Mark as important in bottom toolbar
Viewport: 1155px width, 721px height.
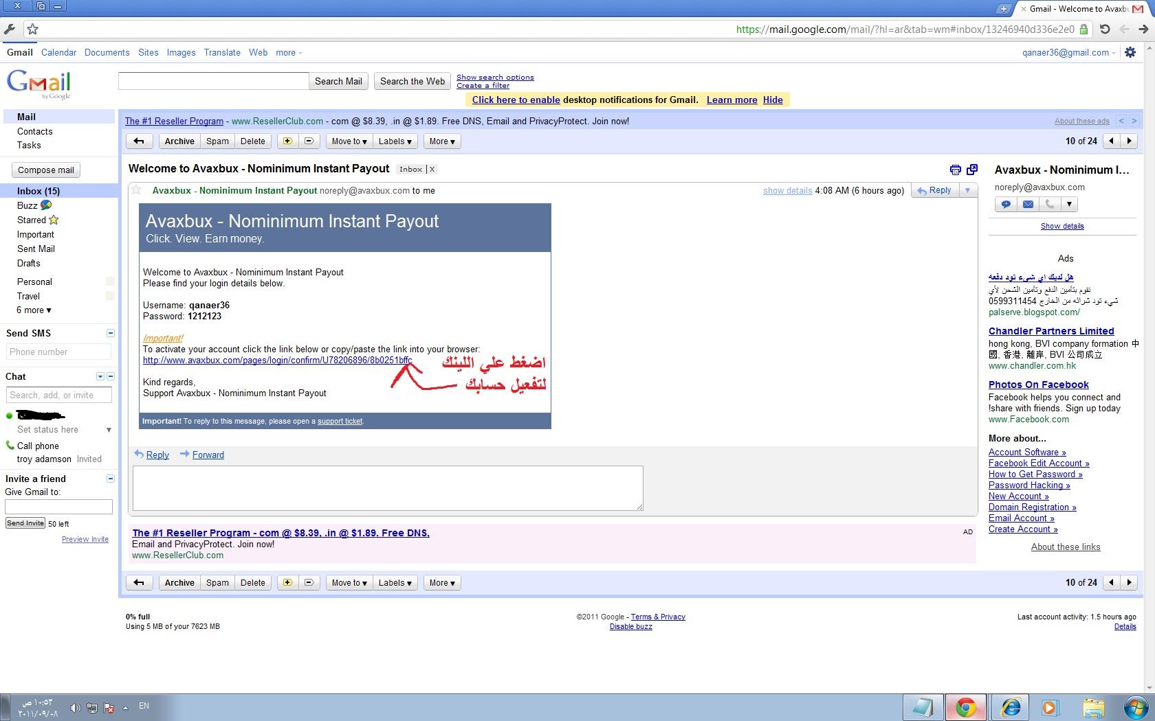pos(287,582)
